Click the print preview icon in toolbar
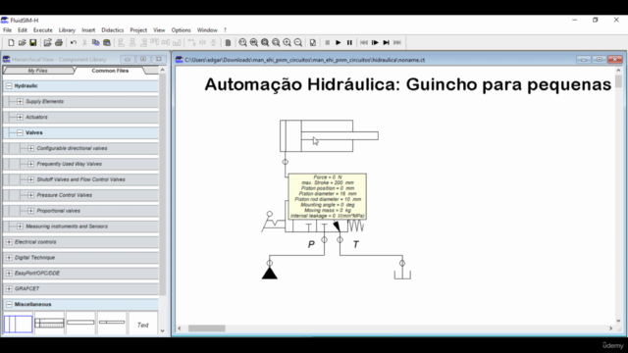Viewport: 628px width, 353px height. coord(47,42)
